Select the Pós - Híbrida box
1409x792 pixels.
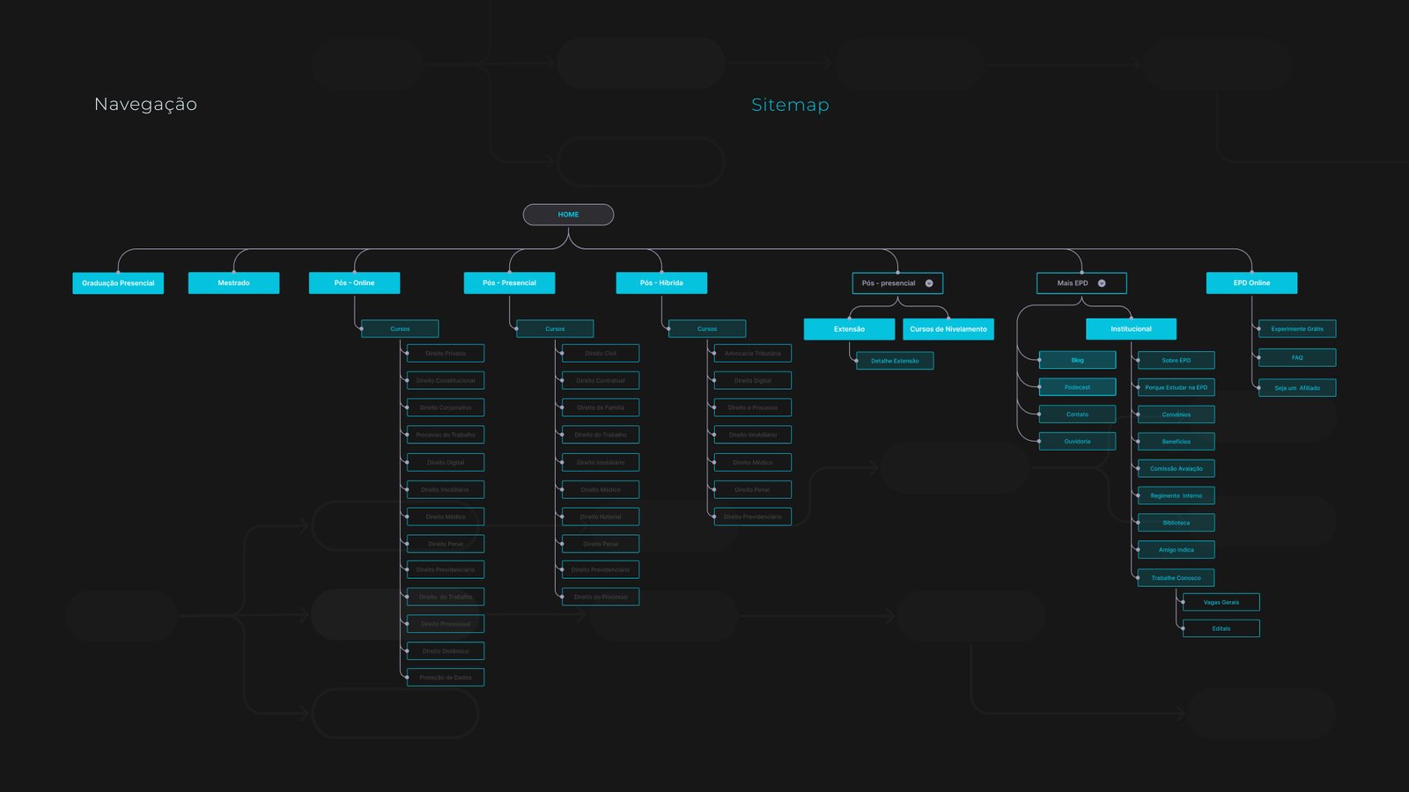coord(661,283)
